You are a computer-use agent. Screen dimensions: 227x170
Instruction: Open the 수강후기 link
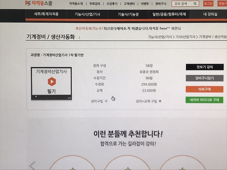112,4
